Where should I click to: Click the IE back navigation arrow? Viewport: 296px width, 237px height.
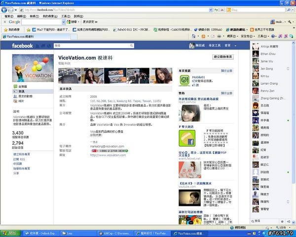(4, 10)
